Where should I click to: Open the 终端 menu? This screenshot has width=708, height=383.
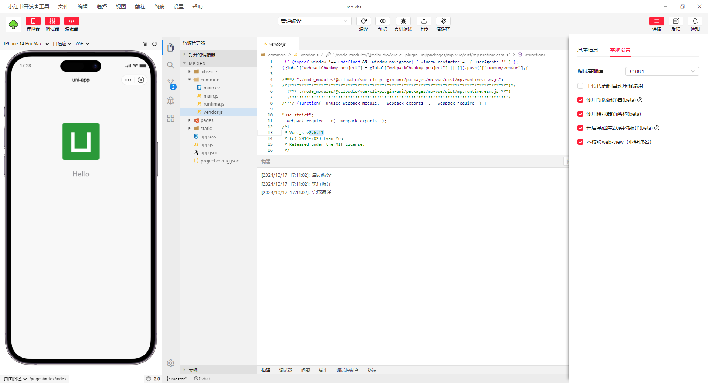point(159,7)
